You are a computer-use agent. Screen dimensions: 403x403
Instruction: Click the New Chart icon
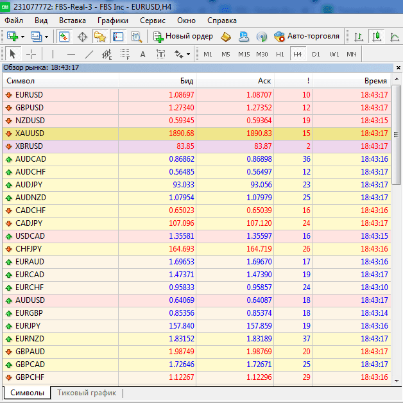[12, 36]
